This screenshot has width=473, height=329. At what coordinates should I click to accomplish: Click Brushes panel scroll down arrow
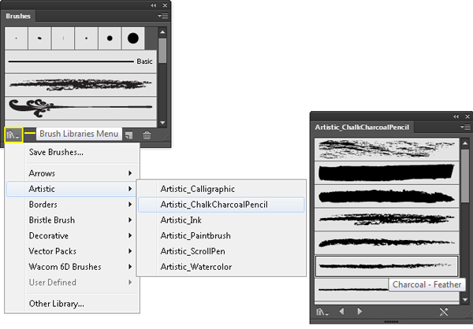coord(162,123)
